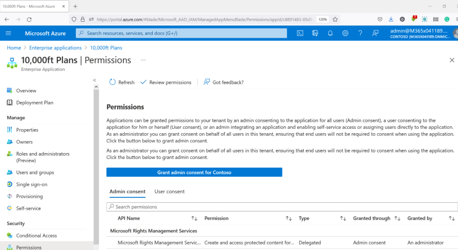Open the more options ellipsis beside Permissions title
458x250 pixels.
[143, 60]
